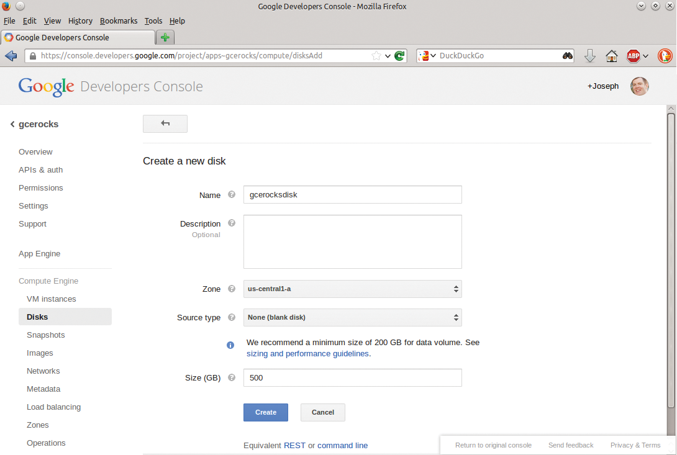Open Zones in the sidebar

(x=37, y=425)
